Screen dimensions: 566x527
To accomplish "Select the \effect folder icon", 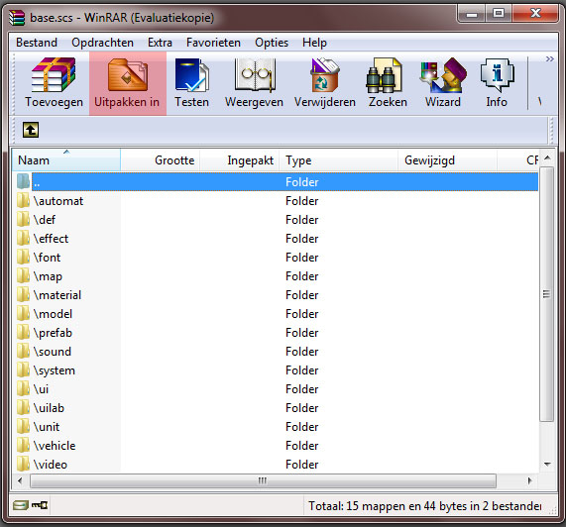I will pos(23,238).
